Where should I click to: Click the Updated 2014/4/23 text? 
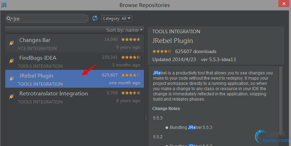(174, 60)
